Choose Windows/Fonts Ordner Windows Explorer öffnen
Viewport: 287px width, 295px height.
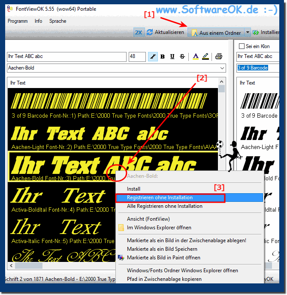point(190,271)
